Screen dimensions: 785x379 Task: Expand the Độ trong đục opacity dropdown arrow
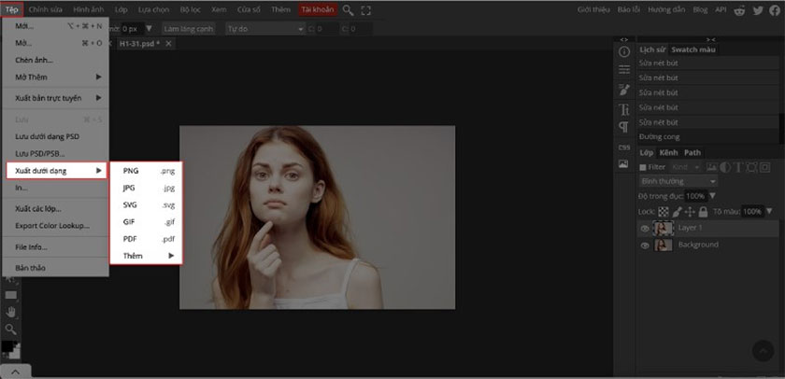[x=713, y=196]
